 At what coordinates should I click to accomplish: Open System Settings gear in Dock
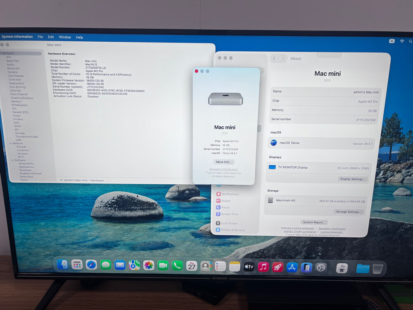point(321,268)
